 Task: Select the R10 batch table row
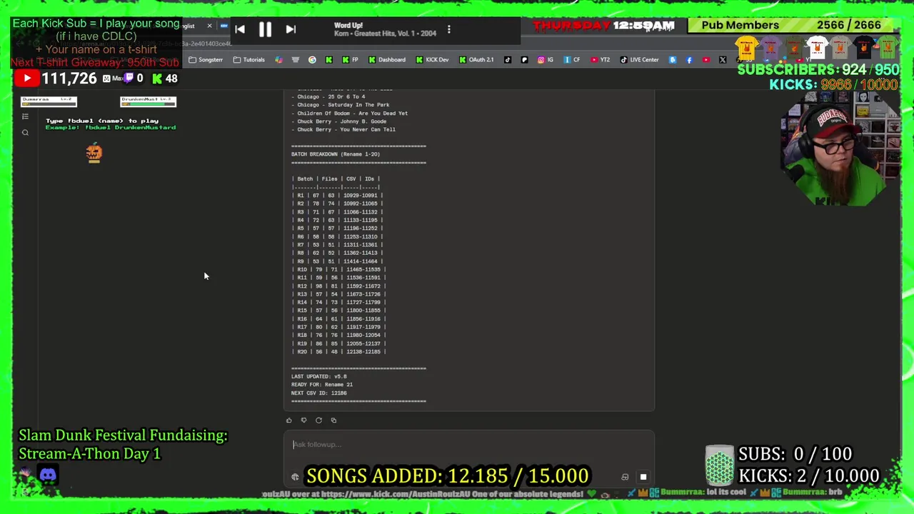338,269
